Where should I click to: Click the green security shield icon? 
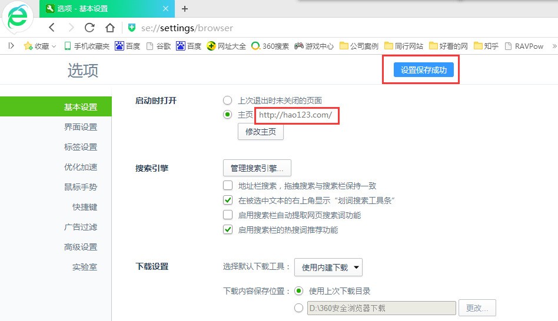[132, 28]
